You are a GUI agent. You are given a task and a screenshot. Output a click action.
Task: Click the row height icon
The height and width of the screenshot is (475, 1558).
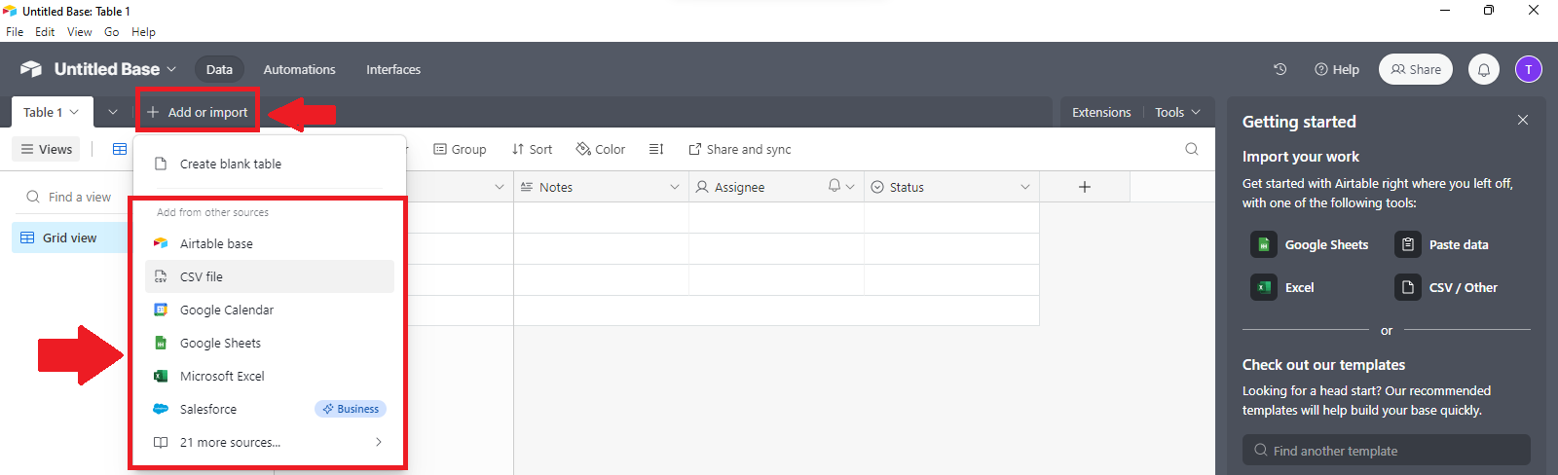pyautogui.click(x=656, y=149)
